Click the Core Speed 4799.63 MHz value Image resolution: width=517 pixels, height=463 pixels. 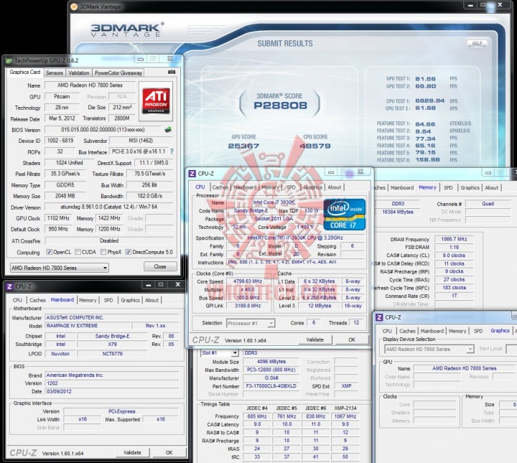[x=248, y=281]
